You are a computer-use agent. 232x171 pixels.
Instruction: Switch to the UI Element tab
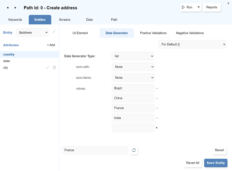click(80, 33)
